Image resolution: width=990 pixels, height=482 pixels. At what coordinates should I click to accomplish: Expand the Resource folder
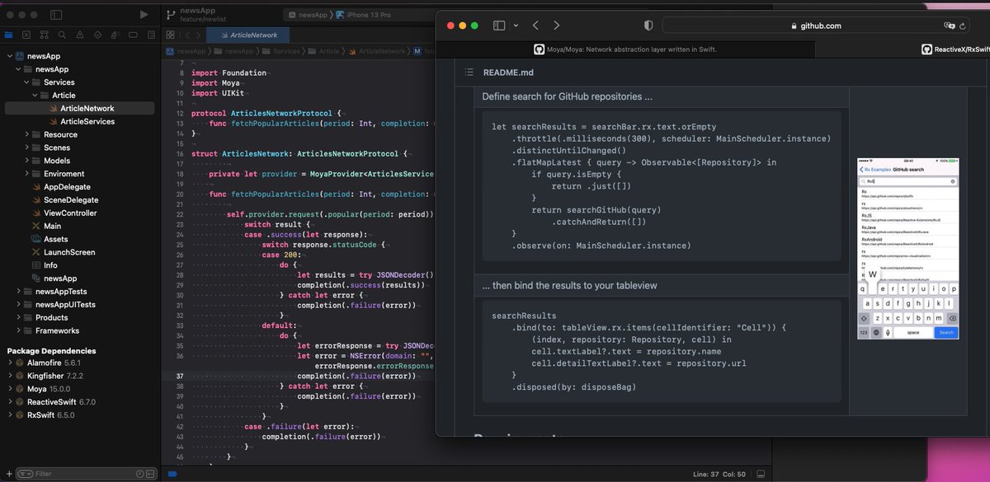(x=26, y=134)
